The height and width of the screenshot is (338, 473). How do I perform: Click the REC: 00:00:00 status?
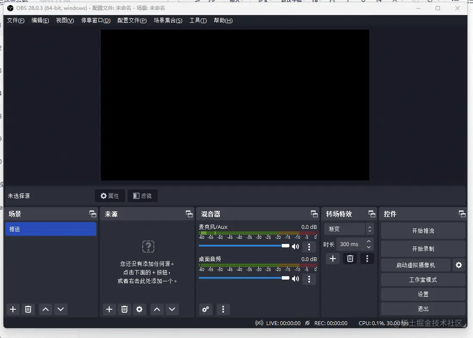click(331, 323)
